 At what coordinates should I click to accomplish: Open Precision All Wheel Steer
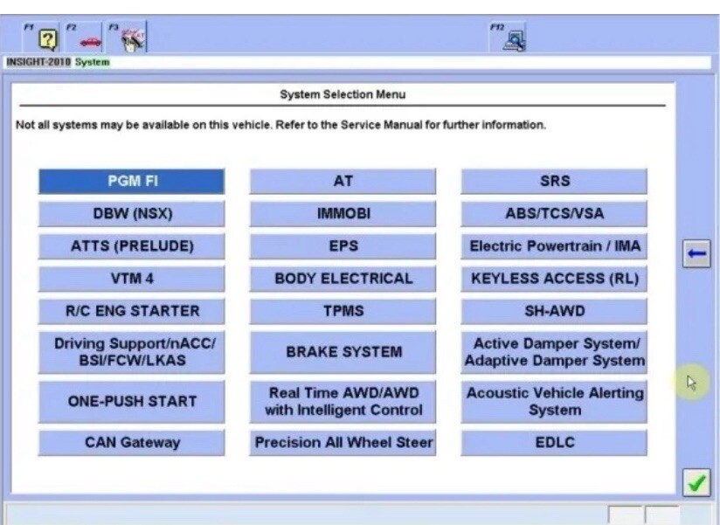point(343,443)
